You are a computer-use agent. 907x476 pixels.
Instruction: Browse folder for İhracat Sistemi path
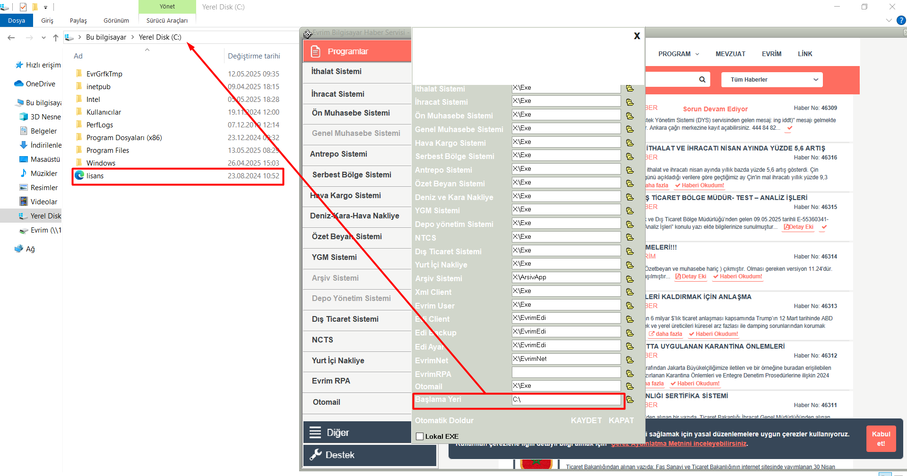coord(630,102)
